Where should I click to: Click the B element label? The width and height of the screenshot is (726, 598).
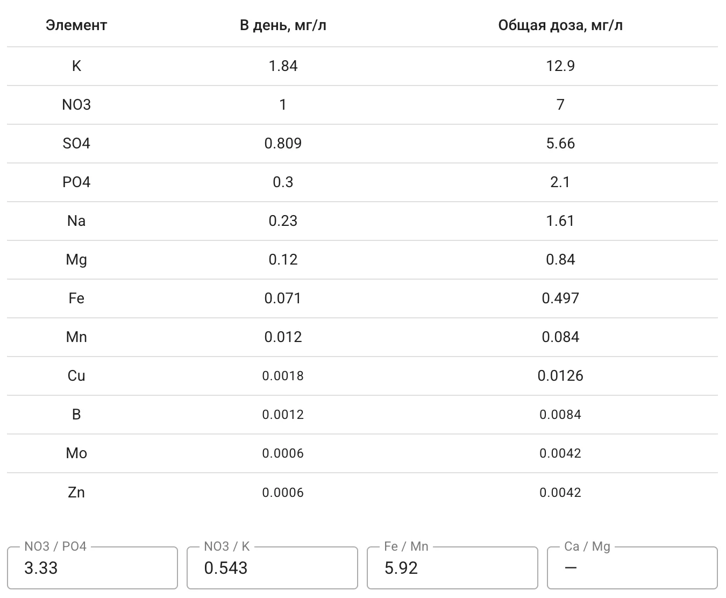pyautogui.click(x=76, y=415)
